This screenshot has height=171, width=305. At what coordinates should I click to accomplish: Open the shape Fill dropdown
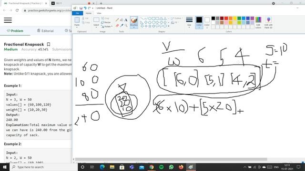[x=175, y=22]
